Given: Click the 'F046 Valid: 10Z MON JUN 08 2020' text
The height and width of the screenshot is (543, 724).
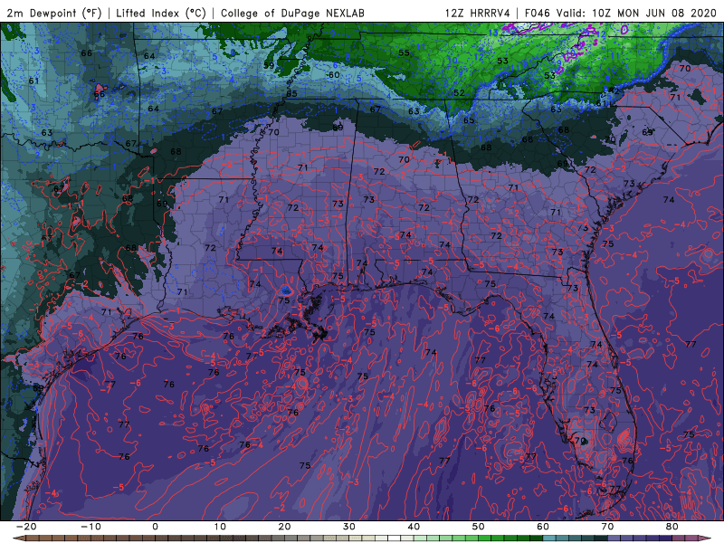Looking at the screenshot, I should [621, 13].
